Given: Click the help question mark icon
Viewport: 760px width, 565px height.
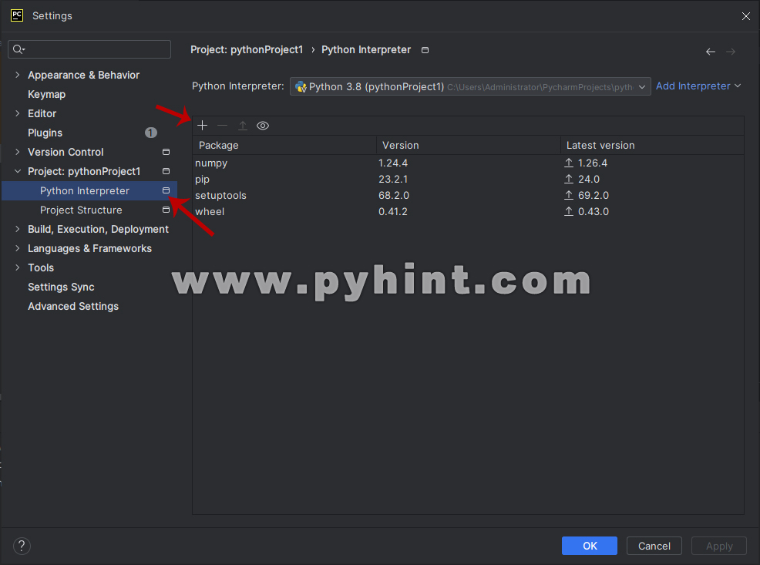Looking at the screenshot, I should pyautogui.click(x=22, y=546).
